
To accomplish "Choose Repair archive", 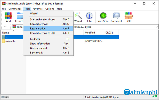I will click(x=48, y=28).
